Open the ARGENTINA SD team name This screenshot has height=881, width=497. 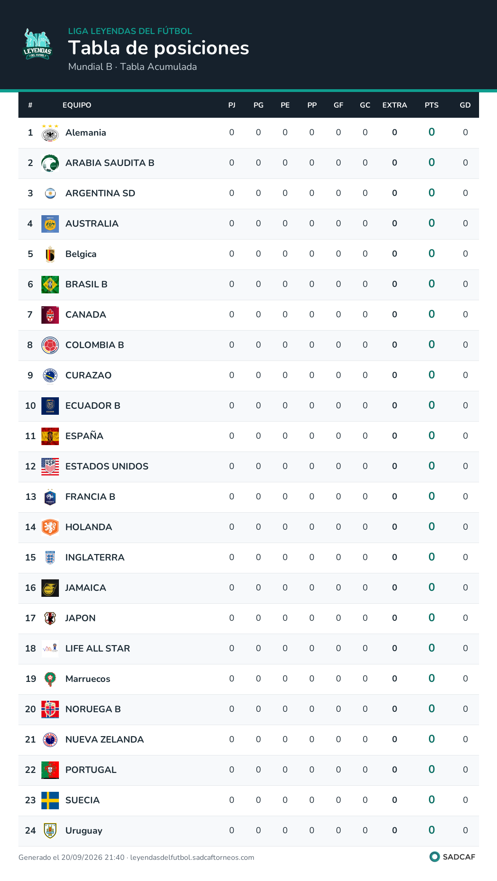point(100,193)
